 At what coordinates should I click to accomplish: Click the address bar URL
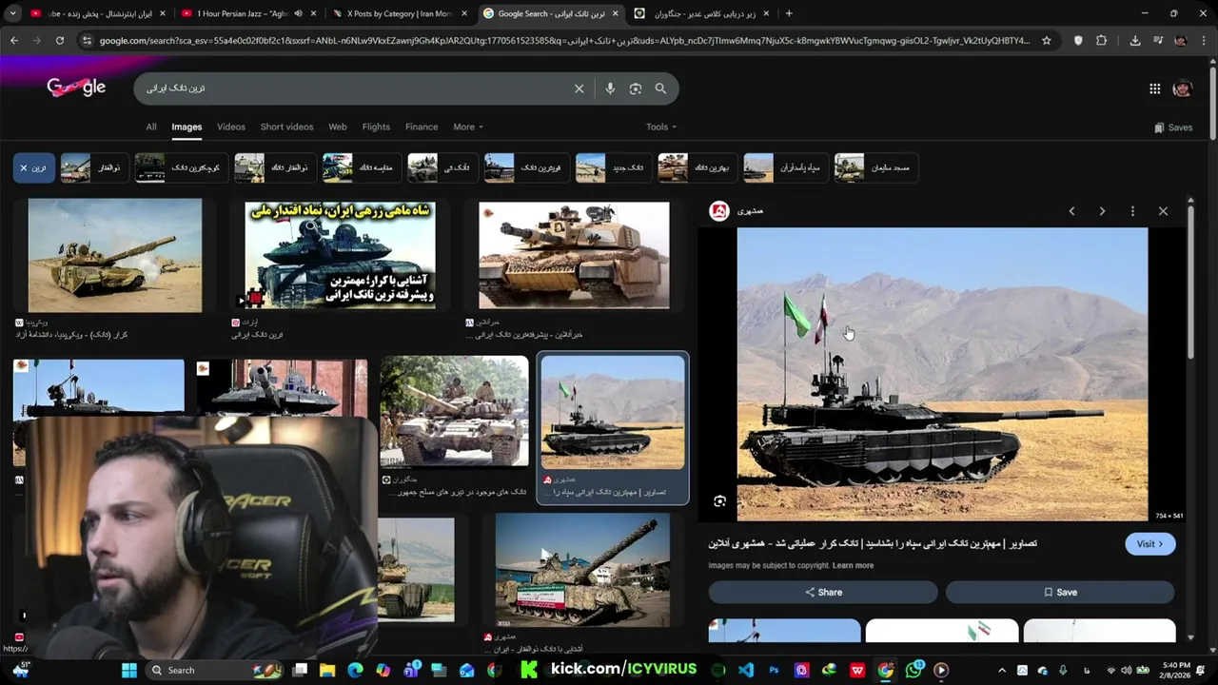coord(564,41)
